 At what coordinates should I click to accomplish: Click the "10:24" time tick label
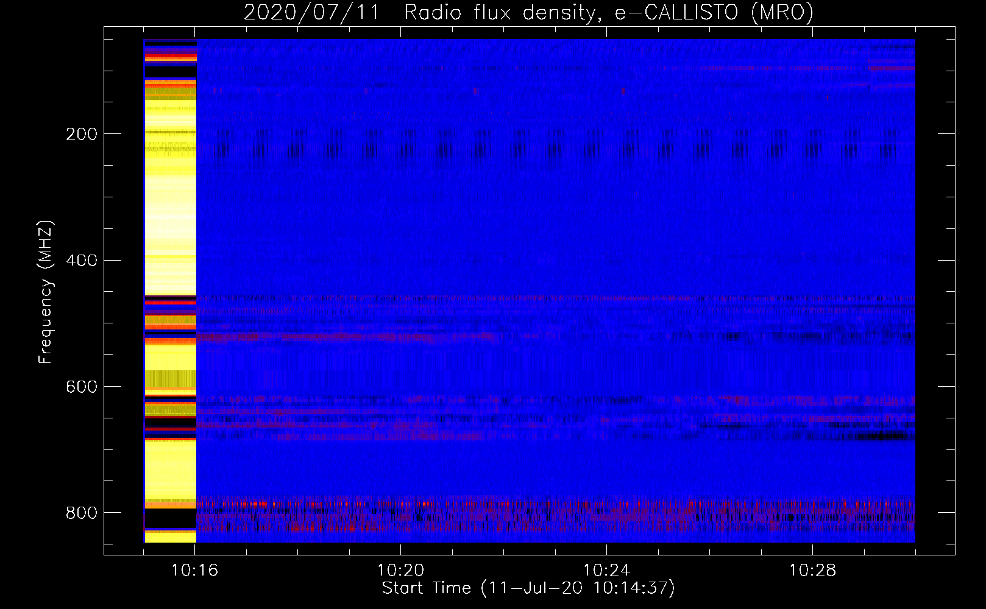click(606, 571)
